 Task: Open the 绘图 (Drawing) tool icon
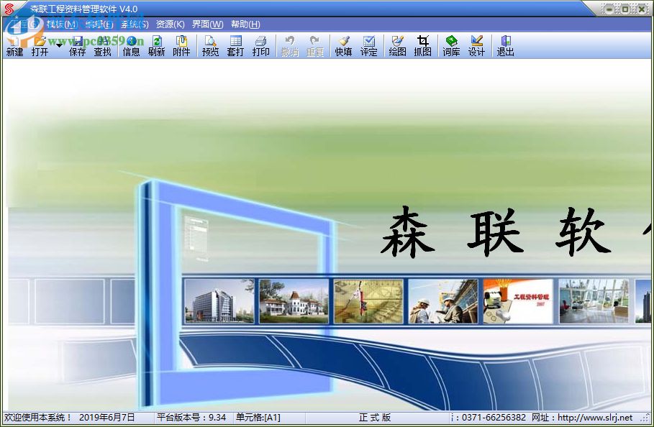click(x=397, y=46)
